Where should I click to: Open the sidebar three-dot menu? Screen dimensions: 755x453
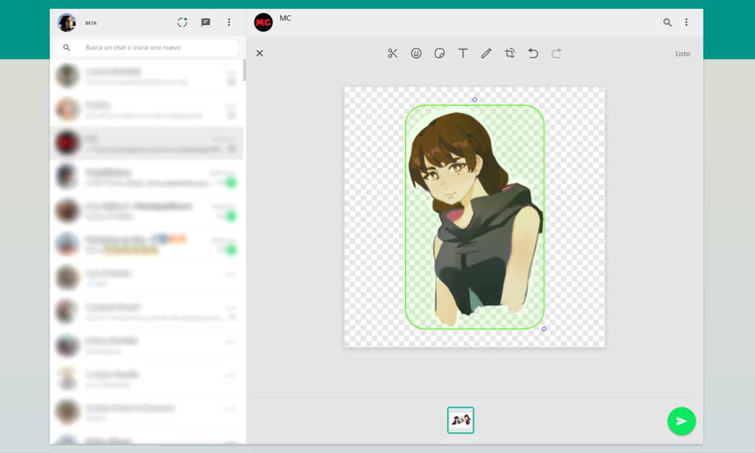pyautogui.click(x=229, y=23)
